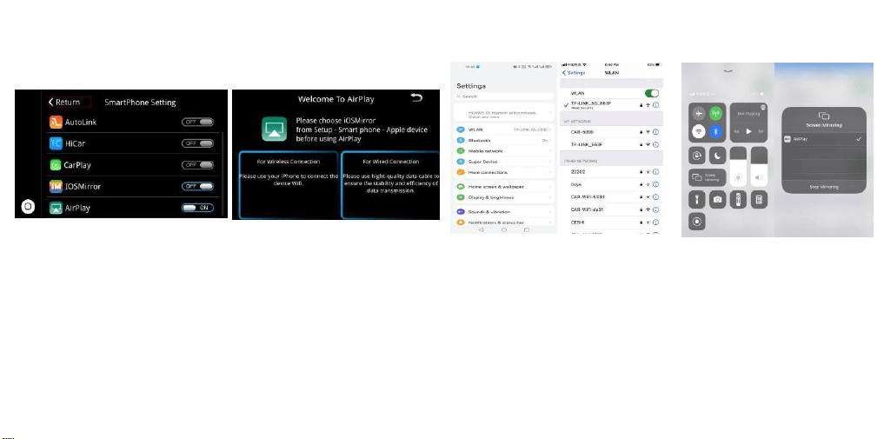Turn on the AutoLink switch
877x439 pixels.
pos(197,123)
